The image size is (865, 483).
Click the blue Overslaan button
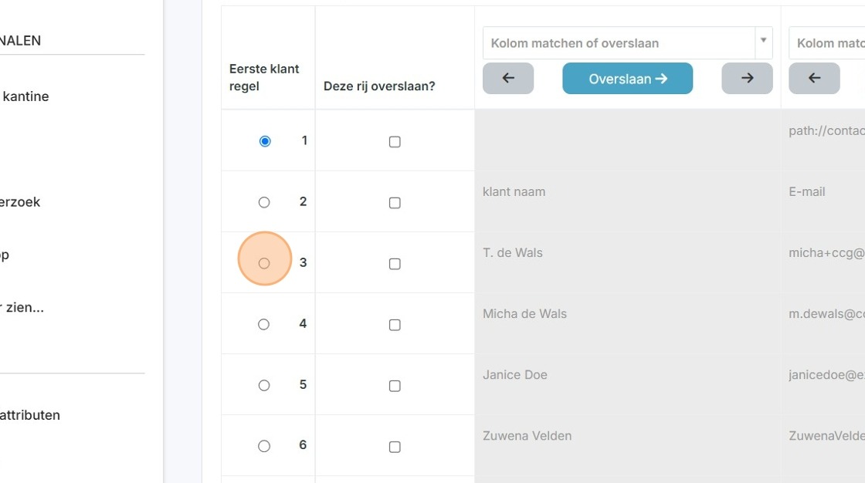click(628, 78)
